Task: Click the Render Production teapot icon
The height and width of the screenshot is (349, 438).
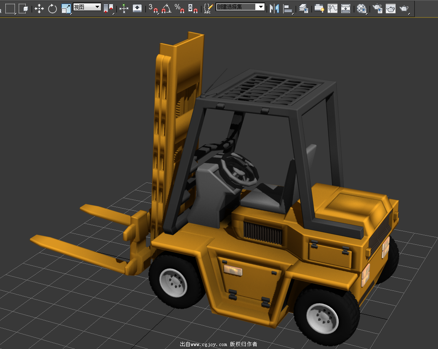Action: point(404,8)
